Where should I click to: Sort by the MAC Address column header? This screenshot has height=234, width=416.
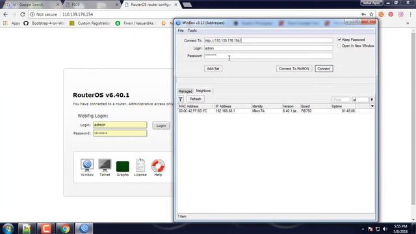[x=196, y=106]
